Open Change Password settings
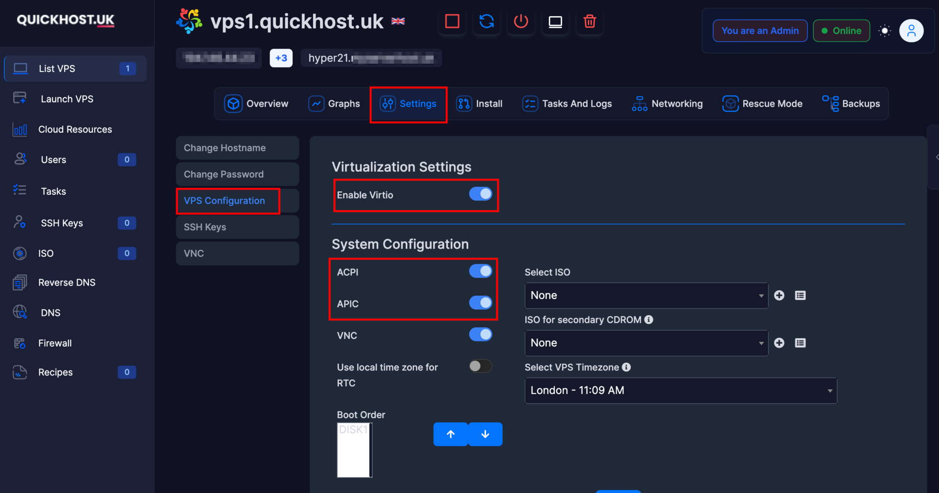 [x=238, y=174]
